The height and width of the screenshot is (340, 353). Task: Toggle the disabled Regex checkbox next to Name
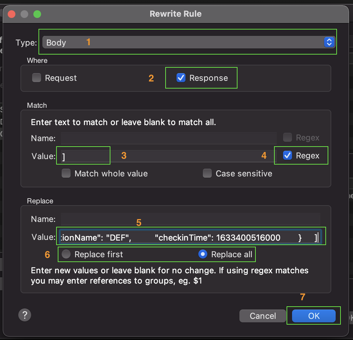[x=288, y=138]
